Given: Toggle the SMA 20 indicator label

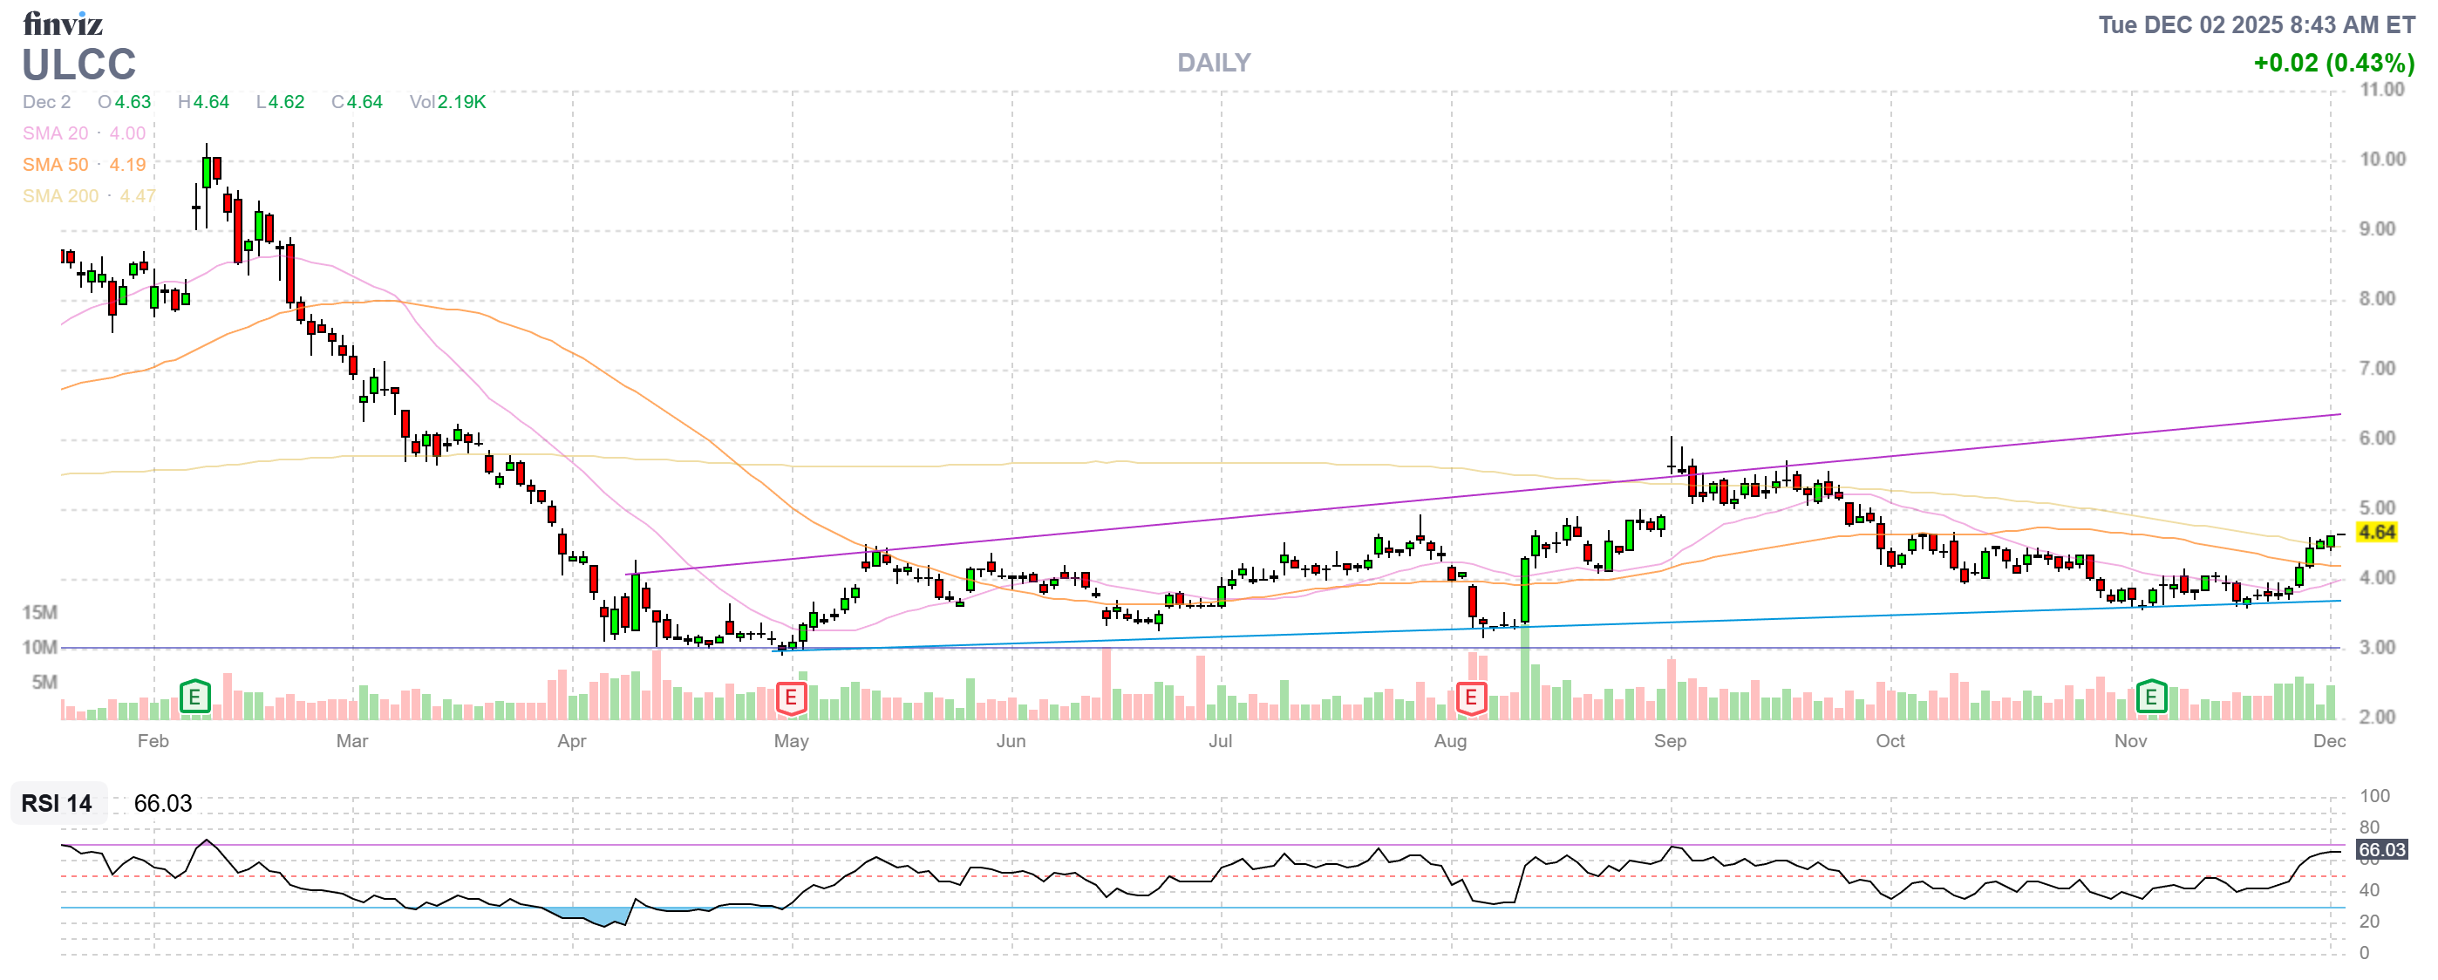Looking at the screenshot, I should tap(55, 133).
